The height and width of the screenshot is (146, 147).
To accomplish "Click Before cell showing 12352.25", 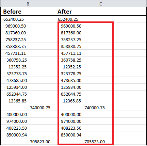I will click(28, 67).
